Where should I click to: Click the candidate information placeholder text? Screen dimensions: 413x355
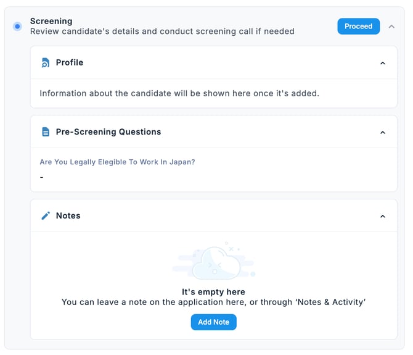pyautogui.click(x=179, y=93)
